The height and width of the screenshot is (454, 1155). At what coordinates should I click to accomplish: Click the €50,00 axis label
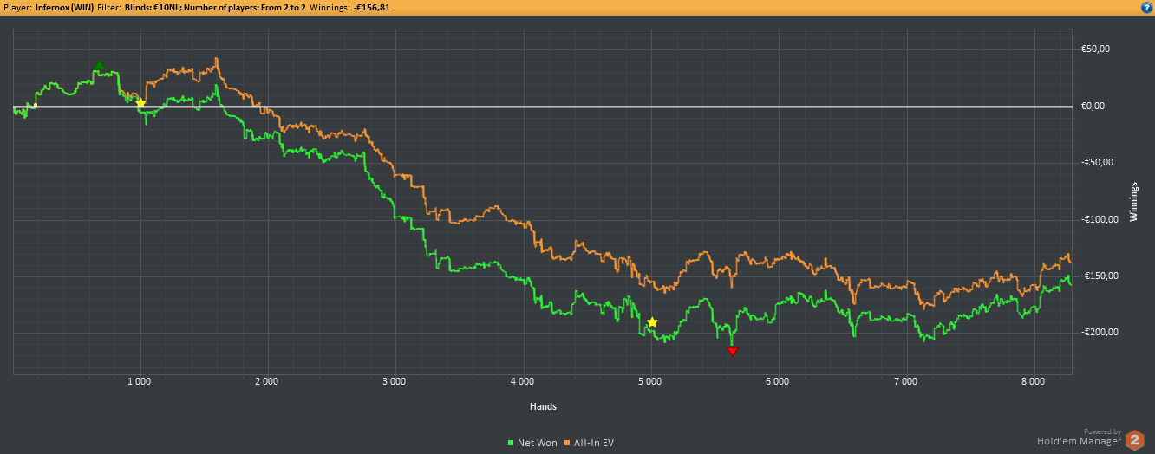(x=1093, y=49)
